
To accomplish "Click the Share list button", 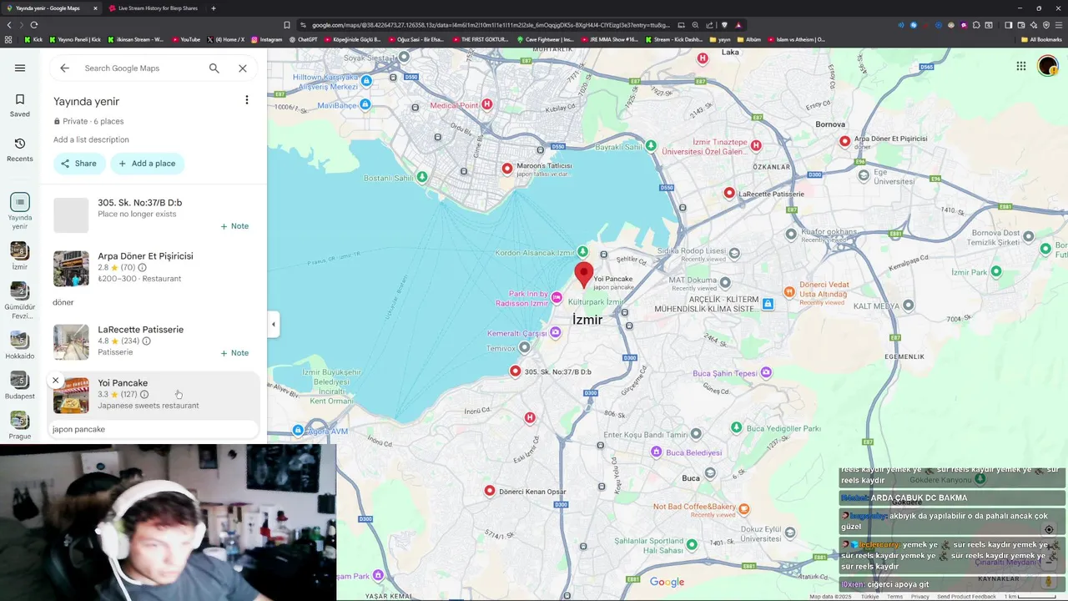I will 79,164.
